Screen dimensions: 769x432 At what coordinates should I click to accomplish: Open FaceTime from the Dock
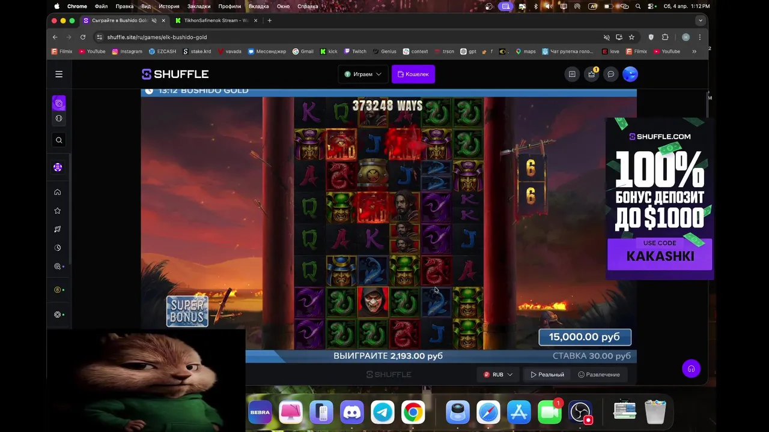549,412
